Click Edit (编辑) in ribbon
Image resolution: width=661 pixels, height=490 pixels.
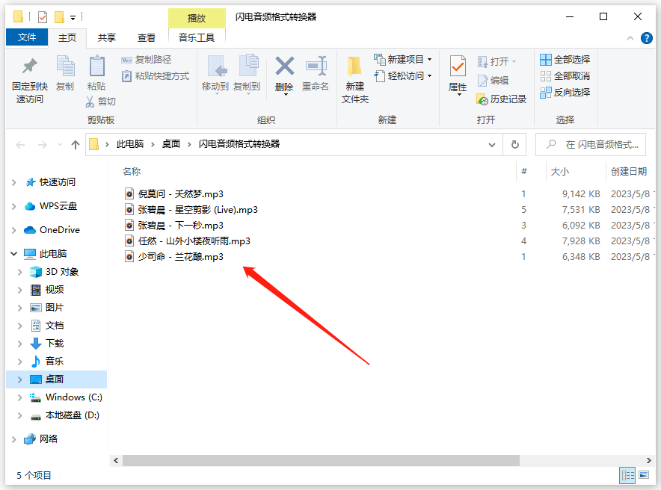pos(493,81)
